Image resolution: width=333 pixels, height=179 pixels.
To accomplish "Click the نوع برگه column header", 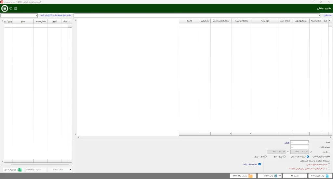I will point(265,21).
